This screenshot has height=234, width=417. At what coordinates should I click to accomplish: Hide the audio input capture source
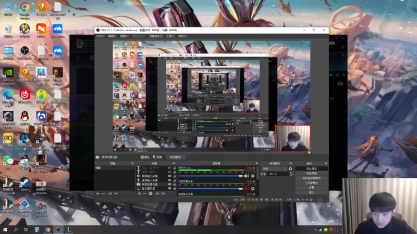click(x=169, y=180)
